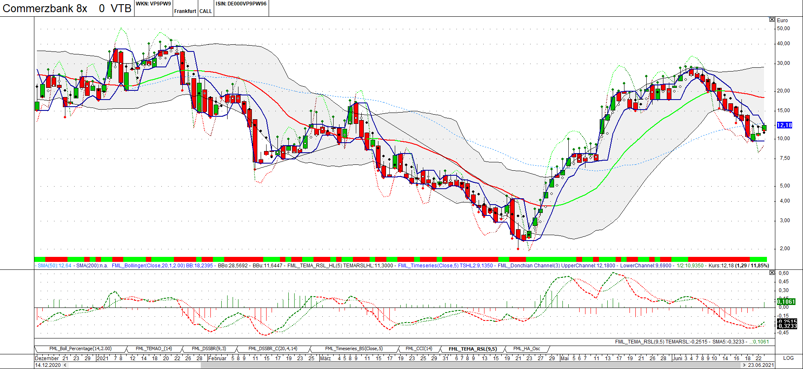Click the Februar label on the time axis
Screen dimensions: 803x369
tap(217, 358)
